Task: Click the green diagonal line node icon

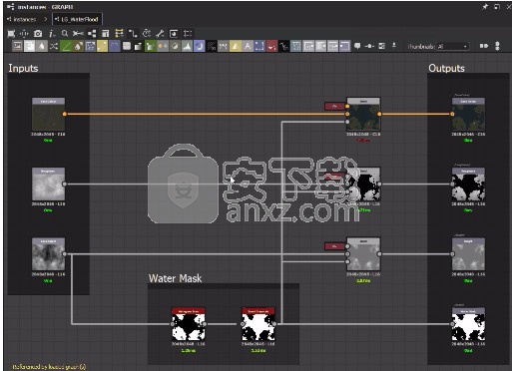Action: tap(66, 46)
